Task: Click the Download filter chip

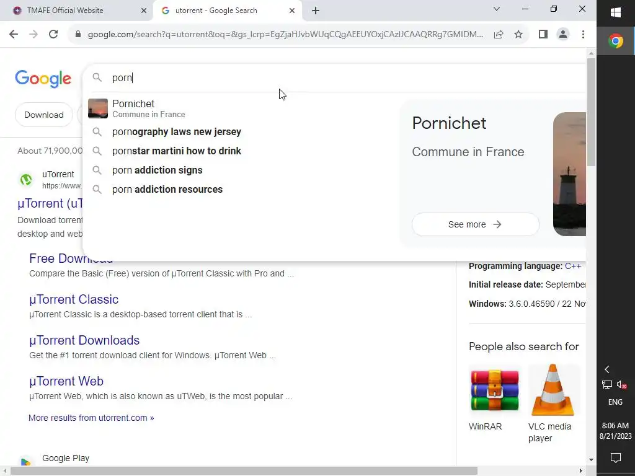Action: pos(44,115)
